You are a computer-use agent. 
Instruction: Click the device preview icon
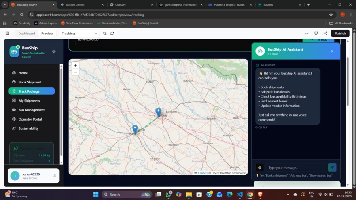pyautogui.click(x=105, y=34)
